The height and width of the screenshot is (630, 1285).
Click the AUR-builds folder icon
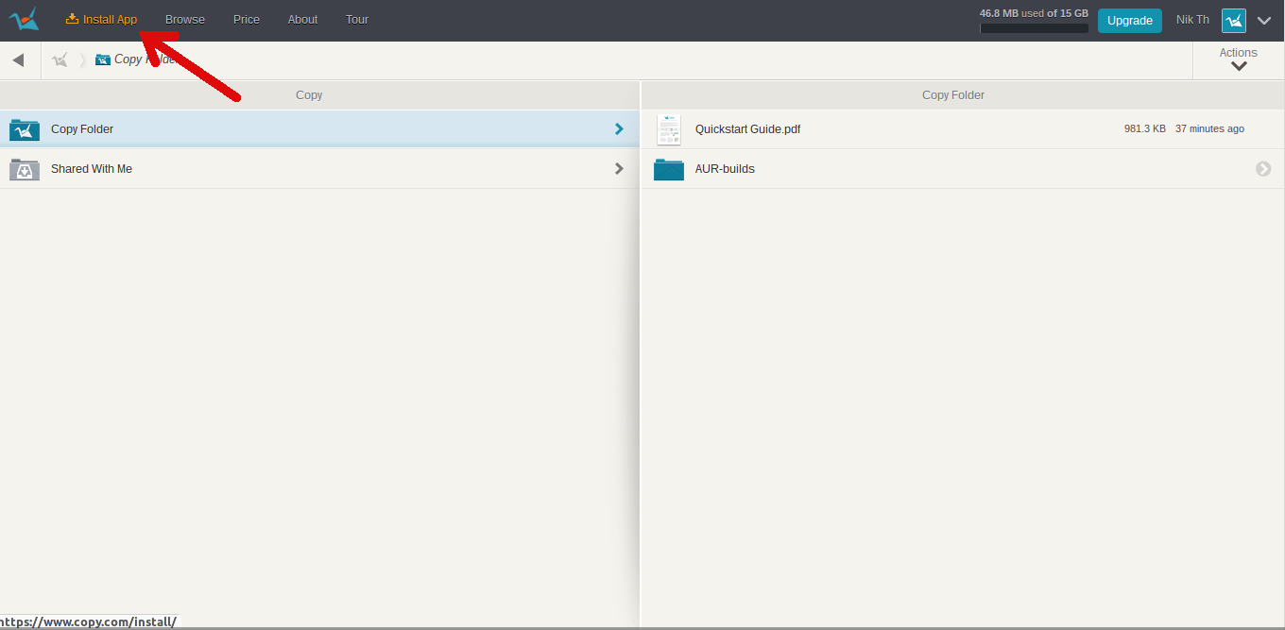coord(668,169)
